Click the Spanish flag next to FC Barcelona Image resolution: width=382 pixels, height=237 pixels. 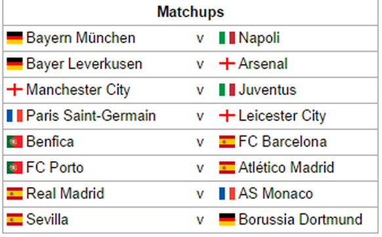(227, 141)
